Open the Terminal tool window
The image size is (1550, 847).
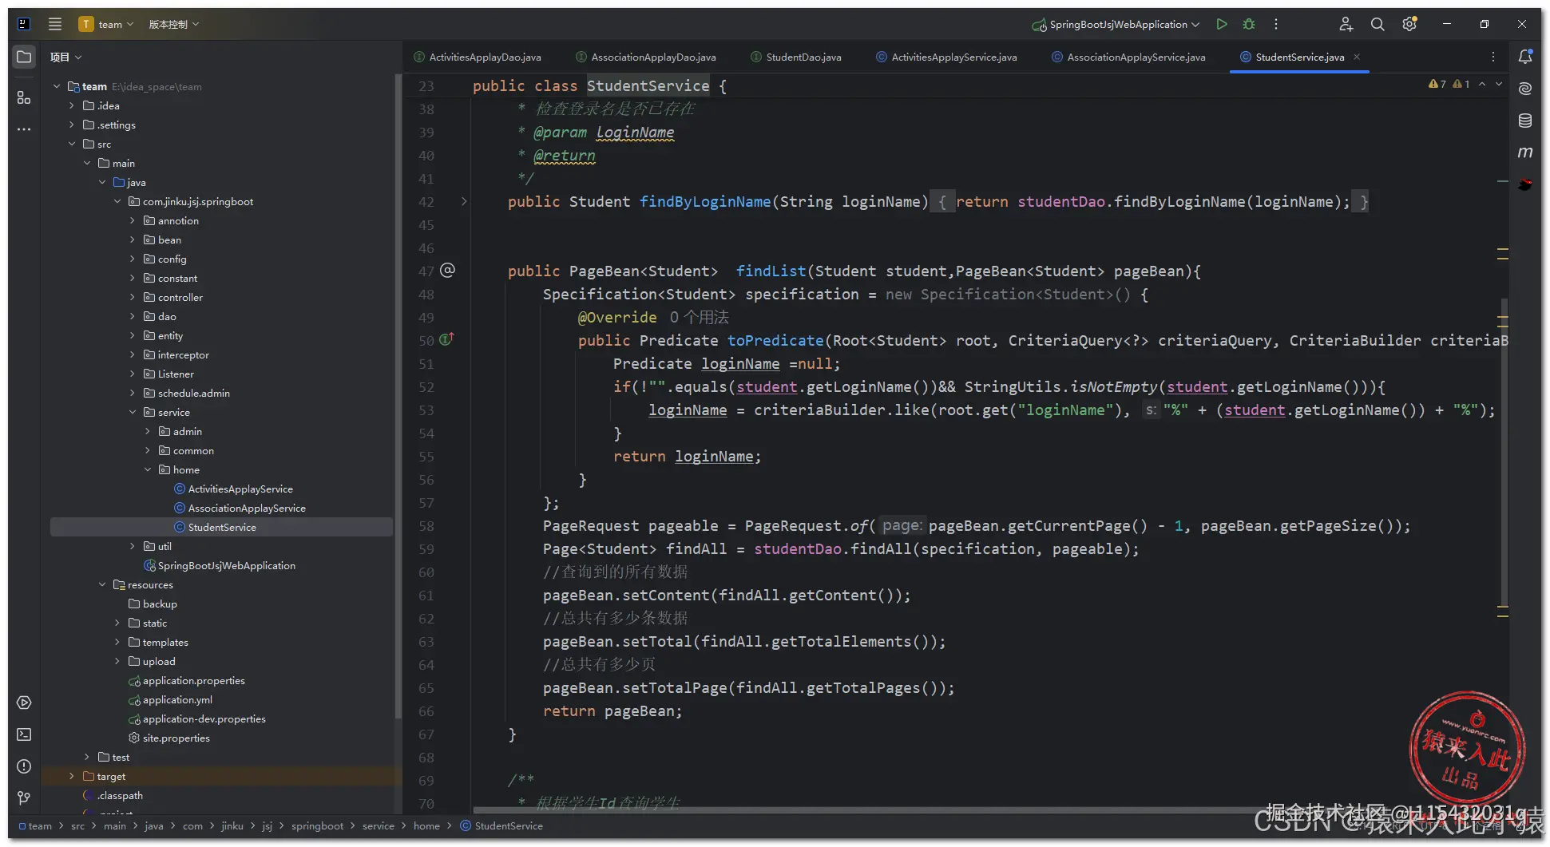(24, 734)
